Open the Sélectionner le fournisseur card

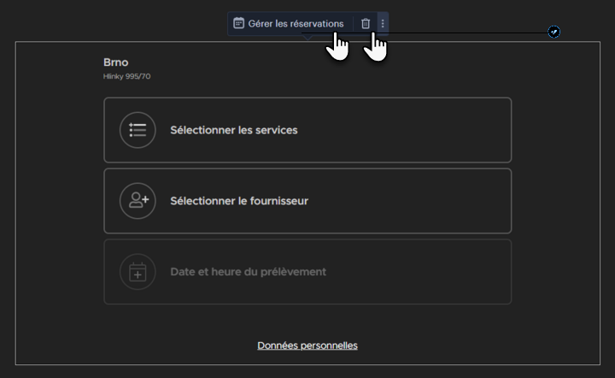point(307,201)
